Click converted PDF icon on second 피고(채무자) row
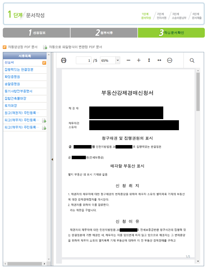Image resolution: width=206 pixels, height=268 pixels. click(x=44, y=128)
